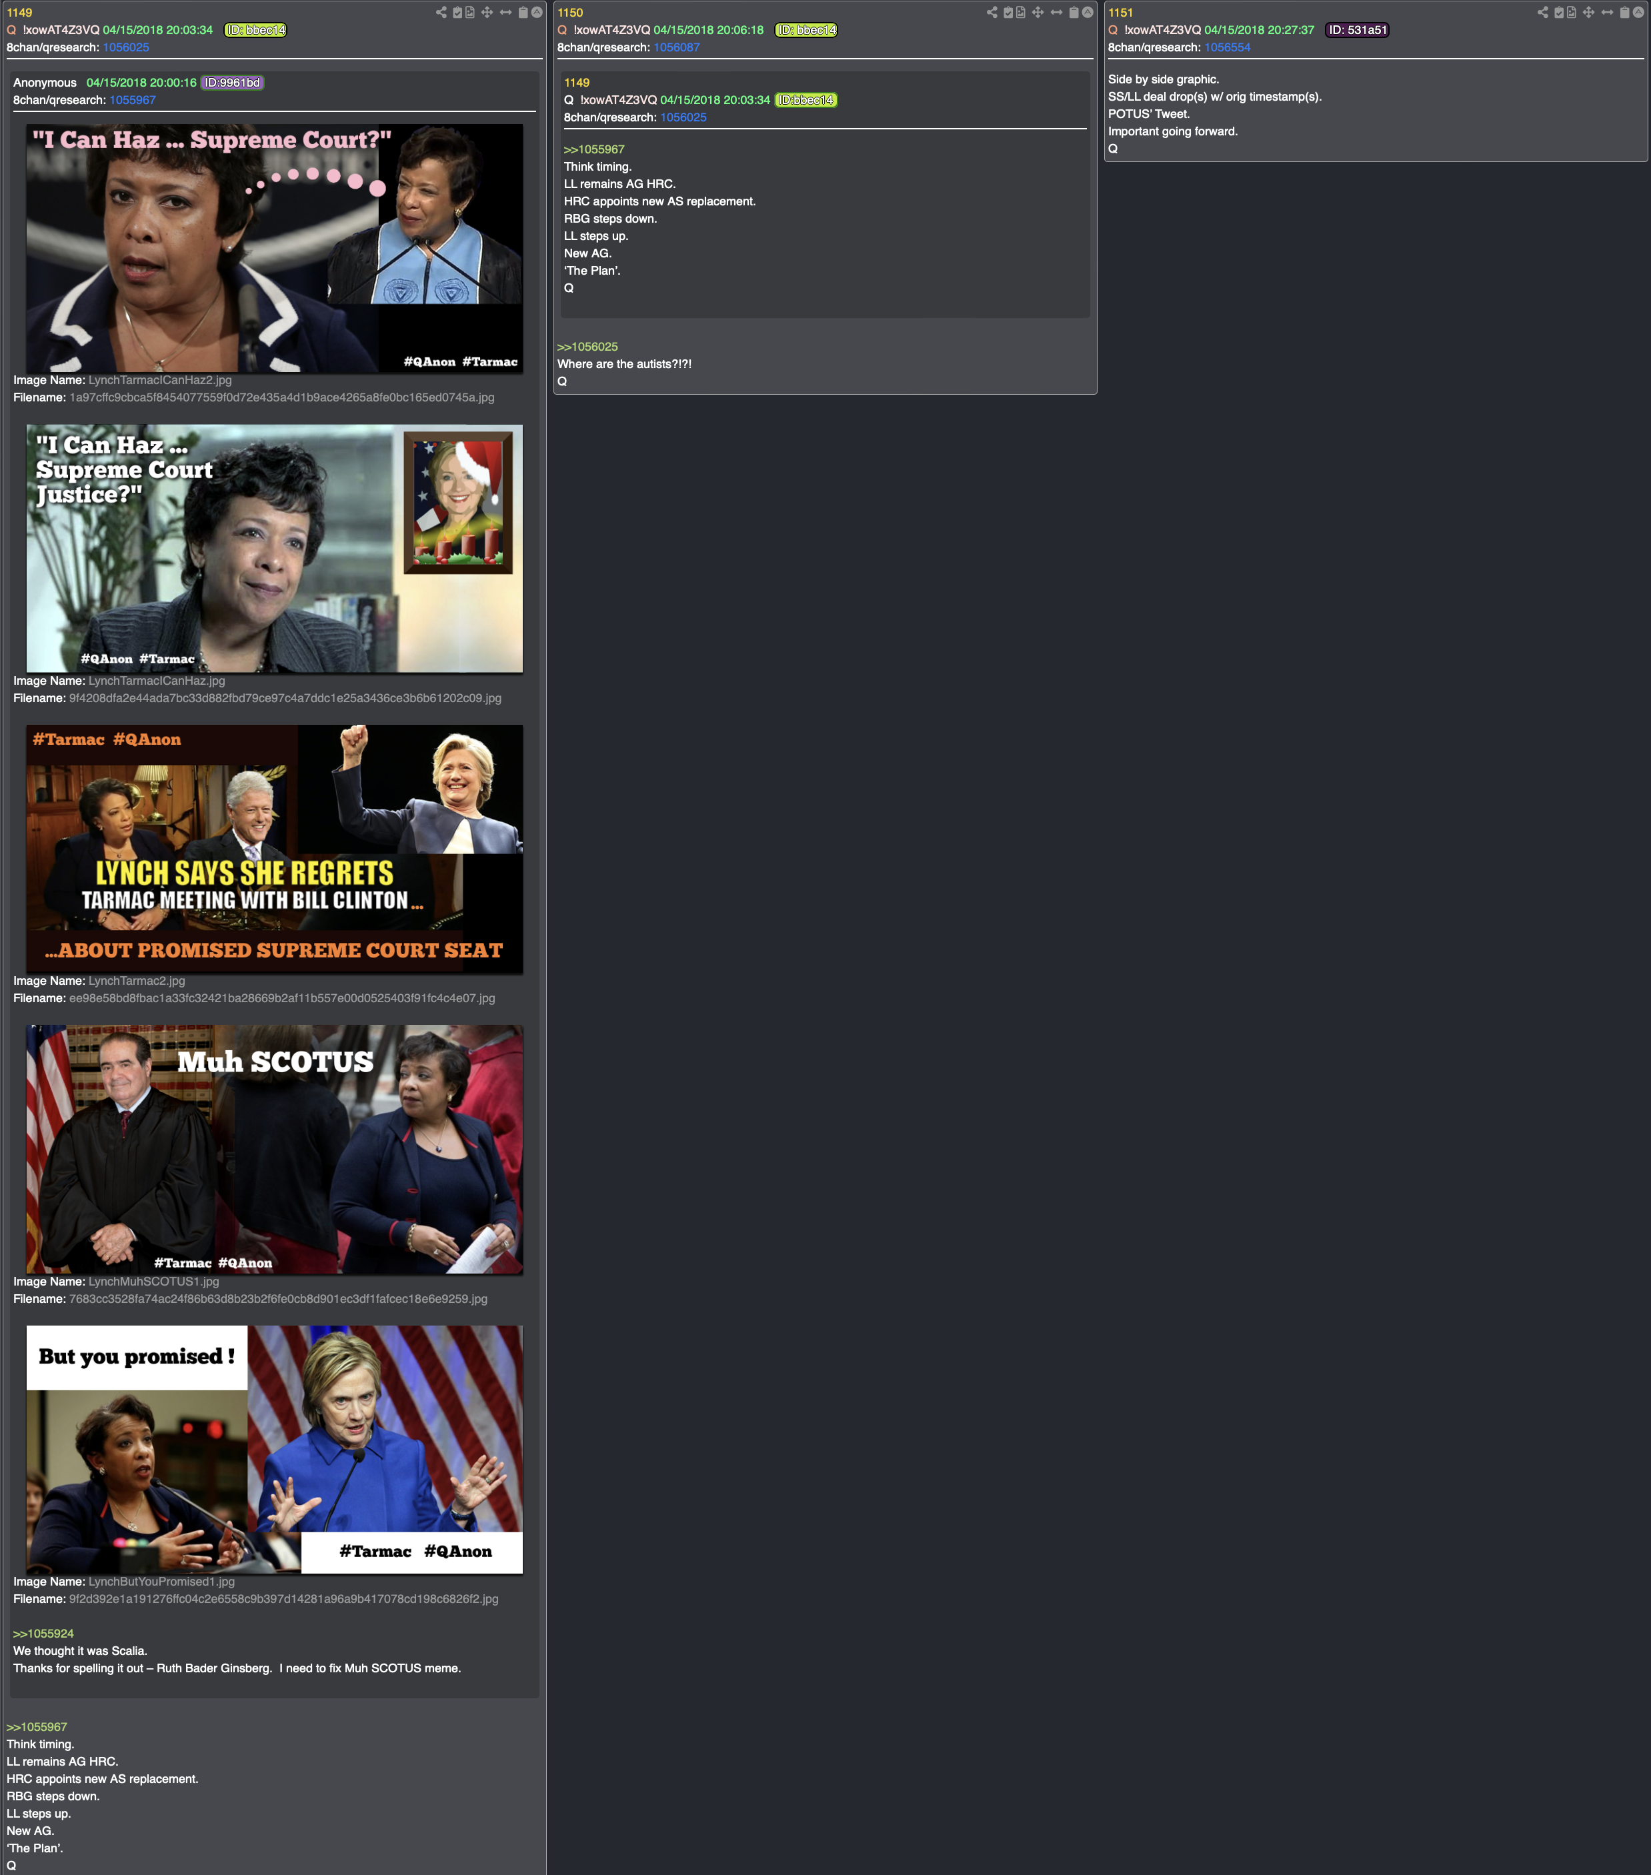Click 'Where are the autists?!?!' text
Viewport: 1651px width, 1875px height.
point(625,364)
